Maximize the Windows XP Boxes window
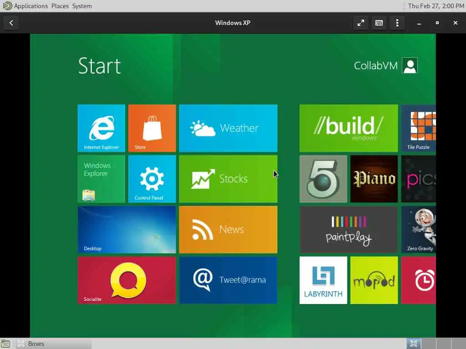Image resolution: width=466 pixels, height=349 pixels. 437,23
